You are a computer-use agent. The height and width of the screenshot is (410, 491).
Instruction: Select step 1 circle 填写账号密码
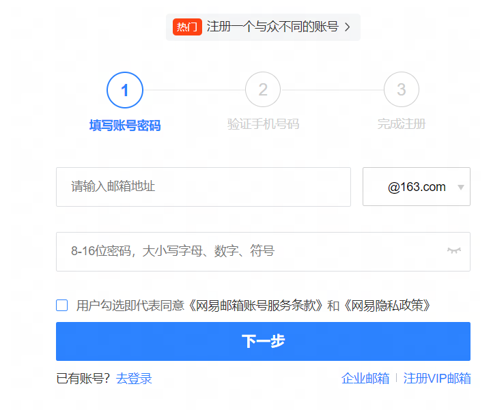pyautogui.click(x=125, y=90)
